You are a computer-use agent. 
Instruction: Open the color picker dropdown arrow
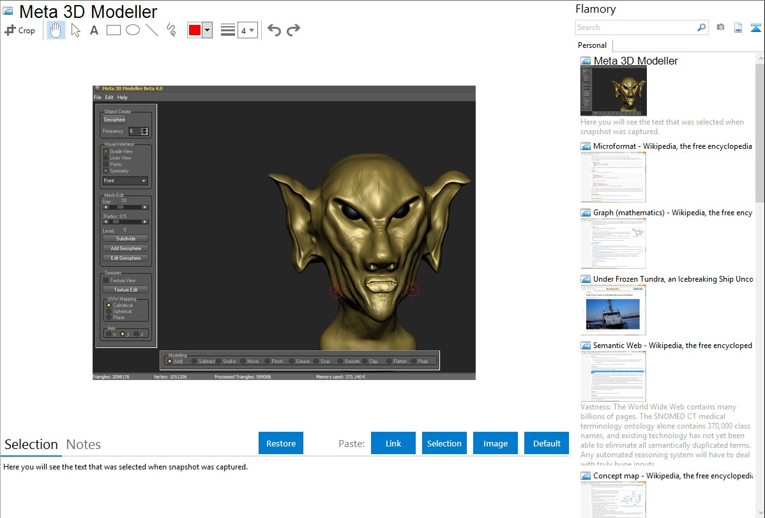click(207, 30)
